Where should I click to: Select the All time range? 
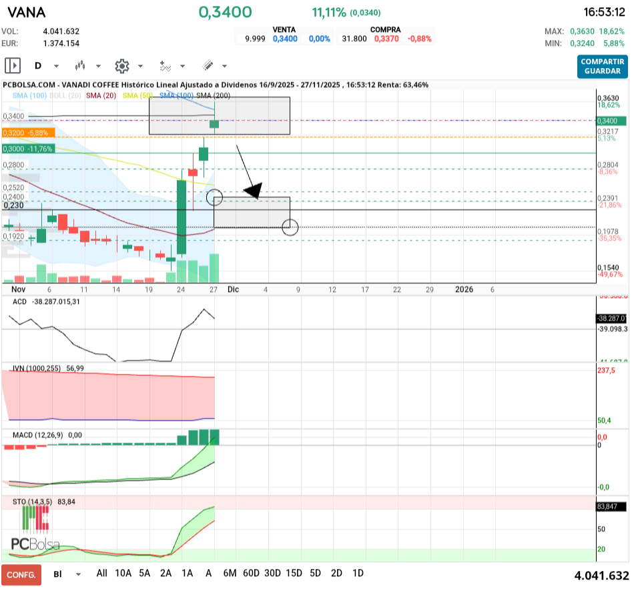101,573
